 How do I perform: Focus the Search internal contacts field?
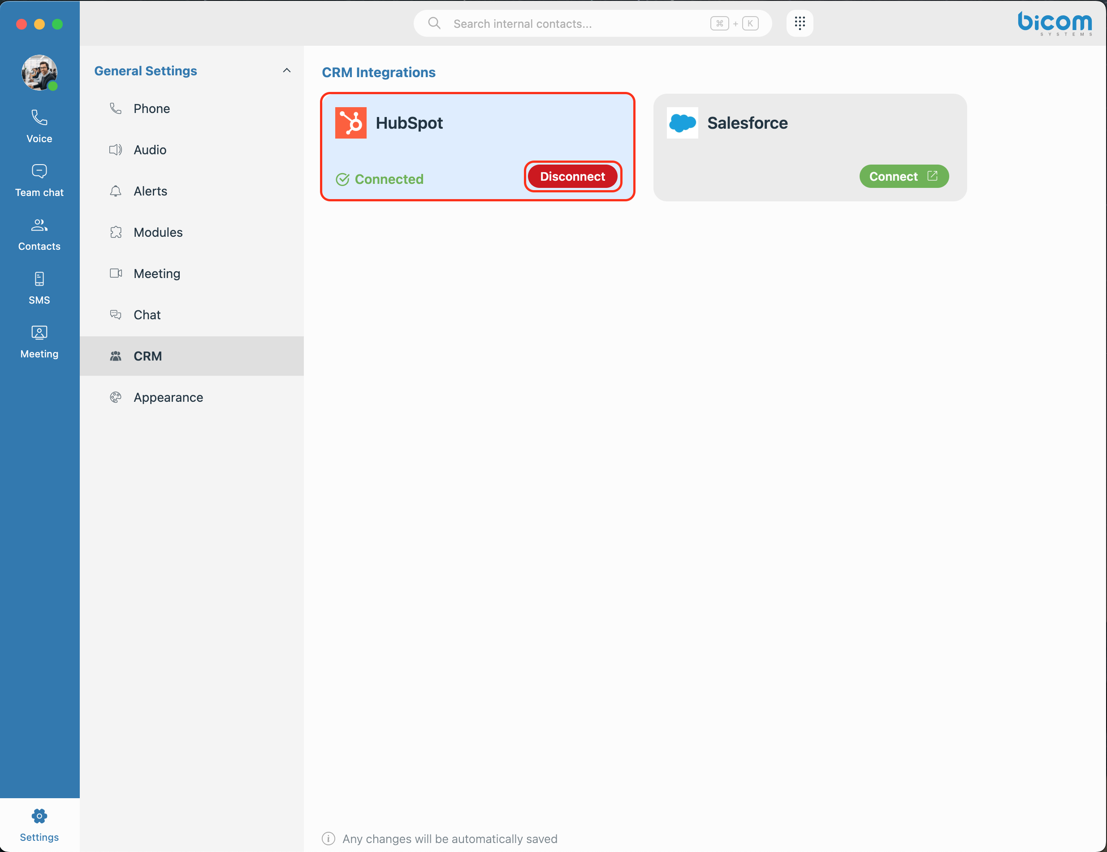592,23
